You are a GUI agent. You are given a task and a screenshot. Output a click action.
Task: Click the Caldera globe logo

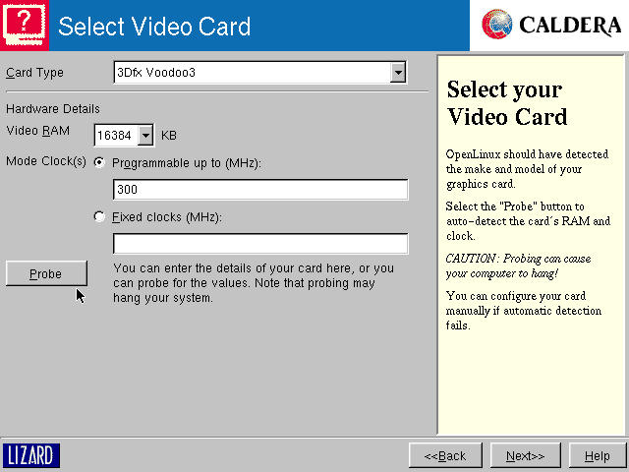click(x=498, y=25)
